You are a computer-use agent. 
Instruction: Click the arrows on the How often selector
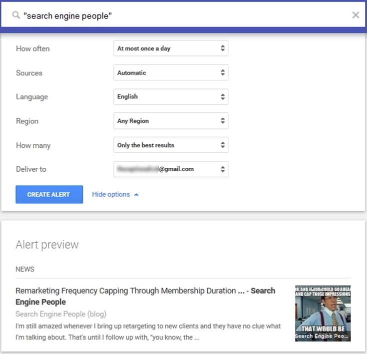coord(223,48)
